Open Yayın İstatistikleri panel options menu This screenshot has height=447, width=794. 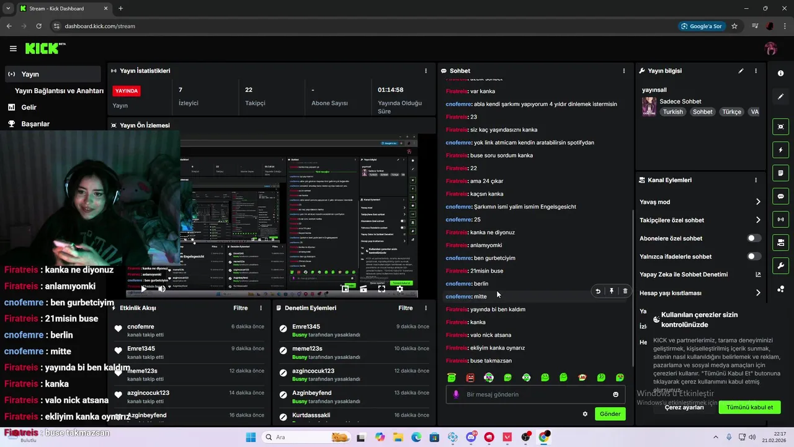coord(426,71)
